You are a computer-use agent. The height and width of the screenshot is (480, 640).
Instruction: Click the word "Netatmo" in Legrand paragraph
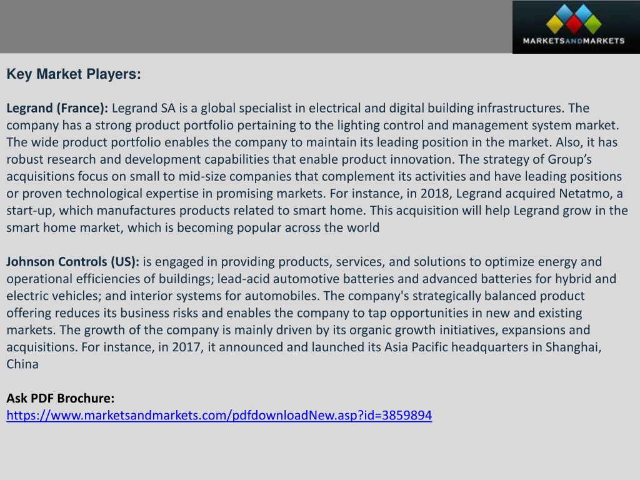(584, 193)
